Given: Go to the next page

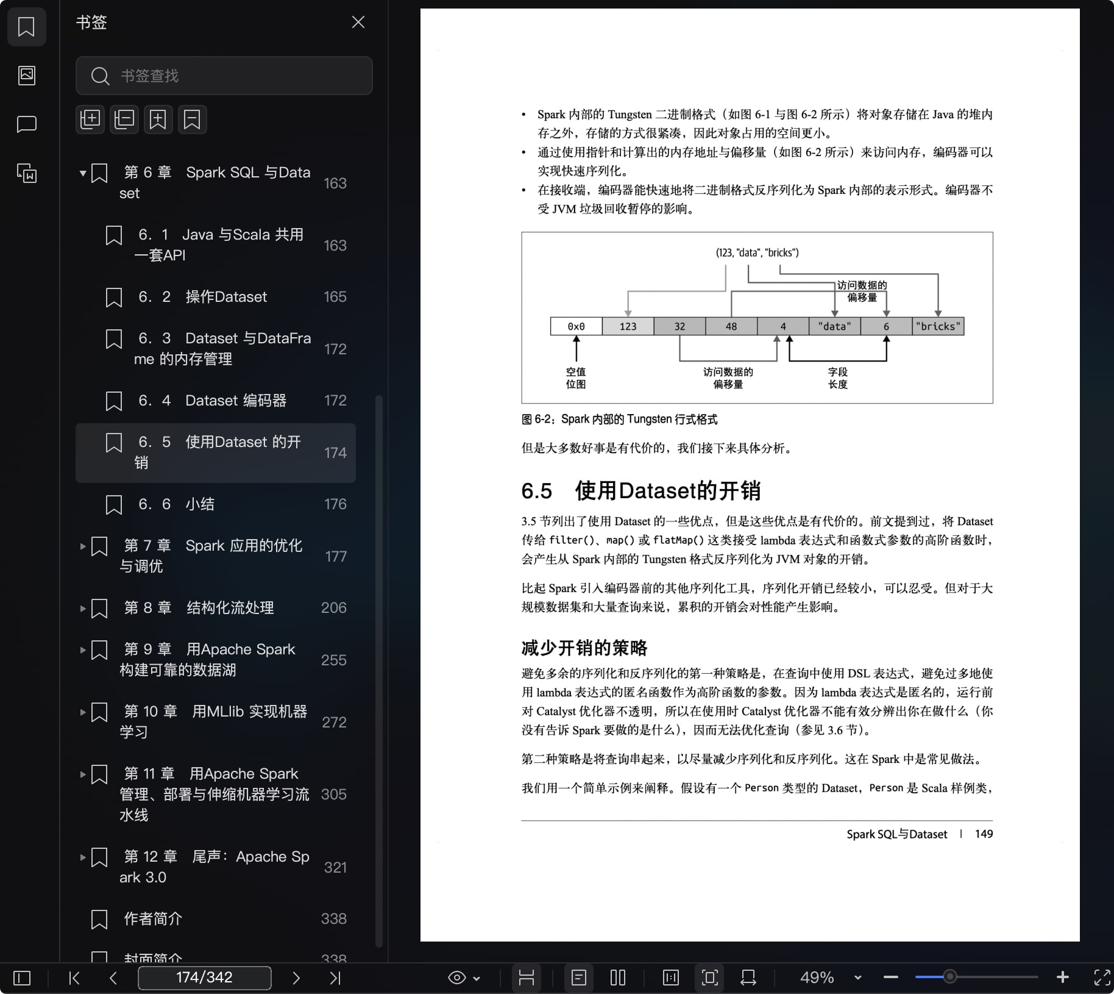Looking at the screenshot, I should click(x=296, y=978).
